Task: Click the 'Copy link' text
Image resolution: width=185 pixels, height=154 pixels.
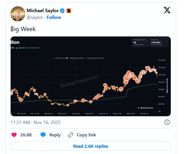Action: click(86, 135)
